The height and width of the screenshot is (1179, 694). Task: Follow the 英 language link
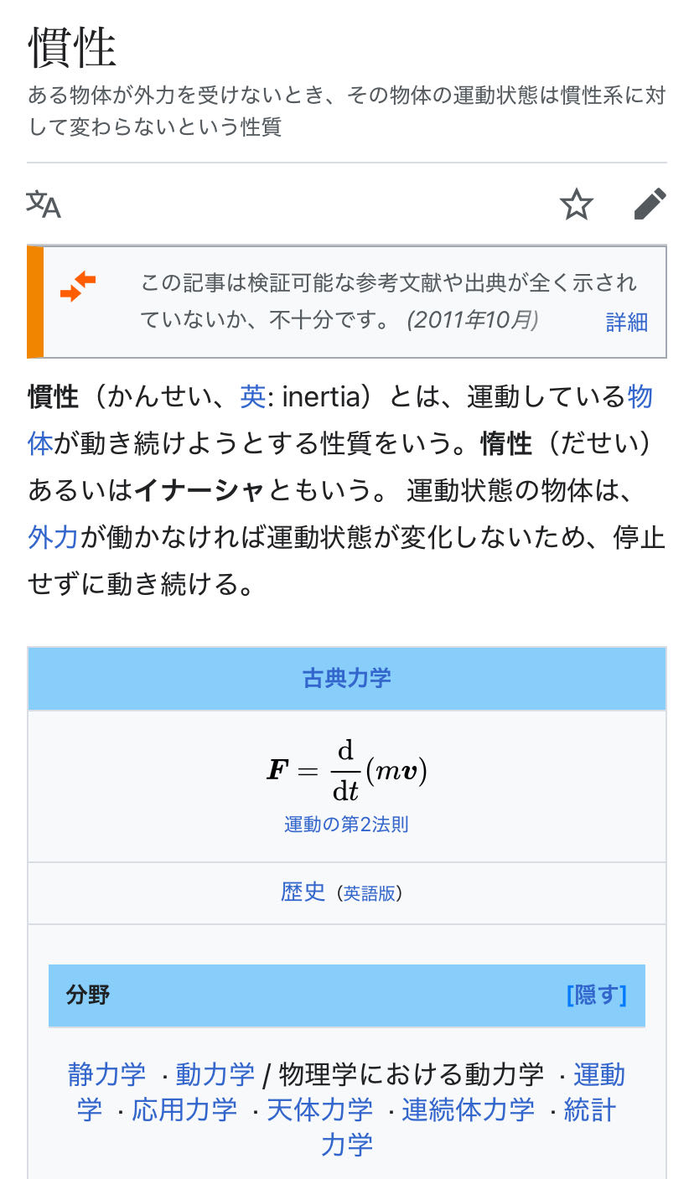pyautogui.click(x=252, y=396)
